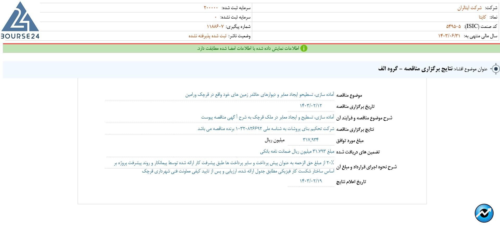Click label مبلغ مورد توافق
Viewport: 500px width, 229px height.
click(350, 141)
